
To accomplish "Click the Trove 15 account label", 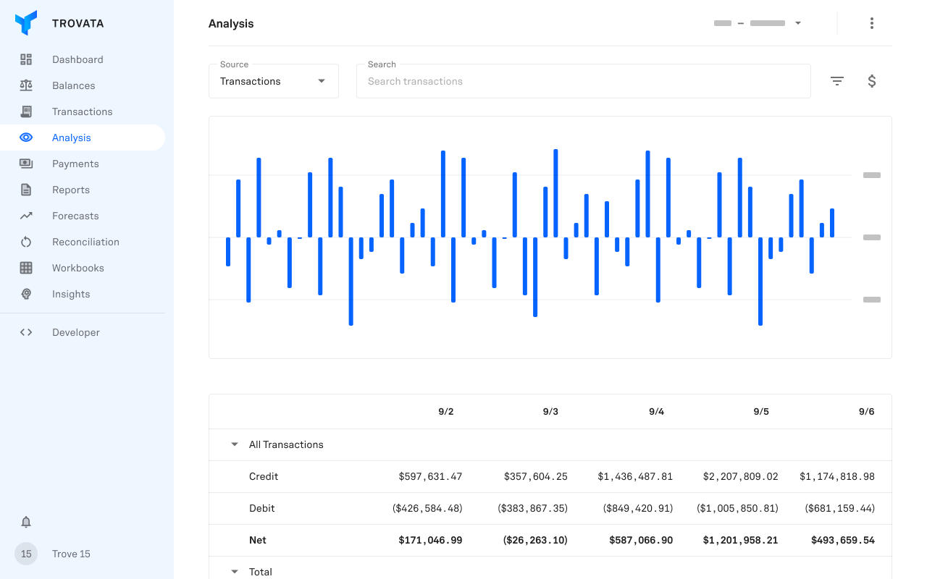I will point(71,554).
